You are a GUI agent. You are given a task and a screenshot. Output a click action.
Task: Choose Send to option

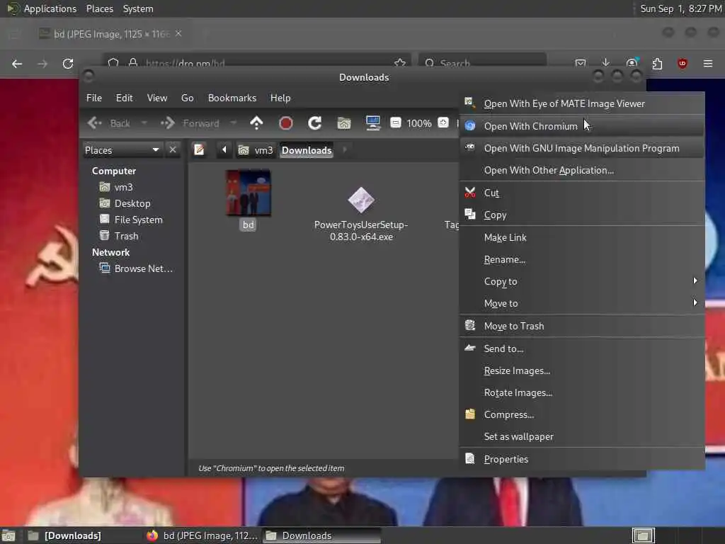(582, 348)
